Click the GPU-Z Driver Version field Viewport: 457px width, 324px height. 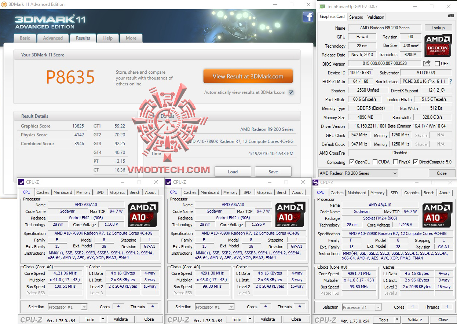point(400,126)
